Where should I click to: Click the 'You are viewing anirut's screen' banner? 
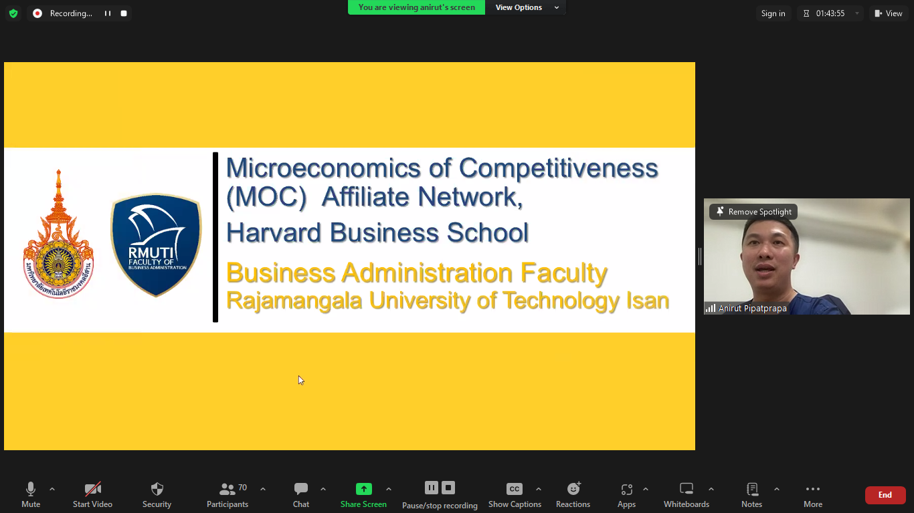coord(417,7)
